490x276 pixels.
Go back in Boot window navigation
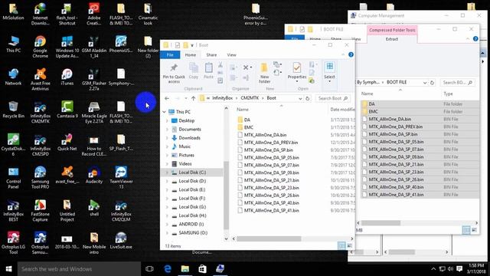click(x=167, y=98)
